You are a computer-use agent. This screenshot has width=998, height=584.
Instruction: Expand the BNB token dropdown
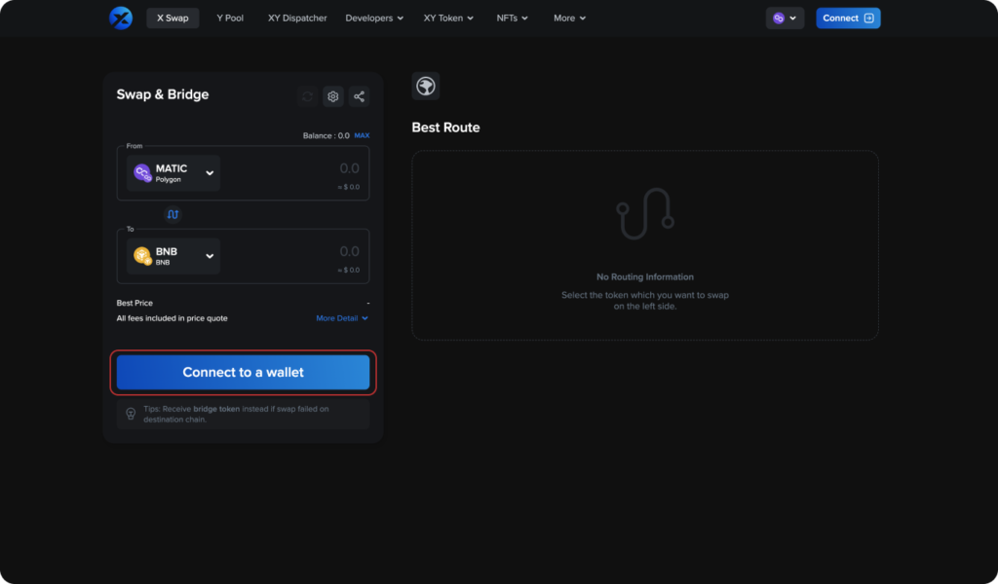[173, 256]
